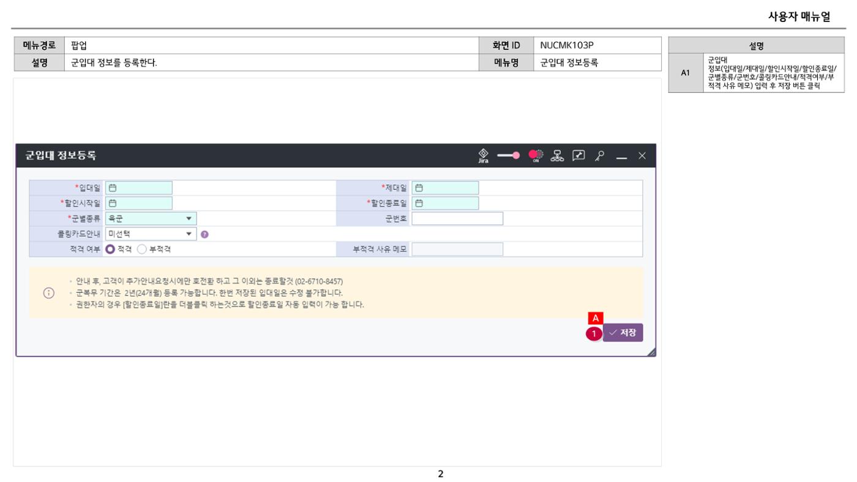Viewport: 857px width, 482px height.
Task: Click the 할인종료일 date field
Action: pyautogui.click(x=446, y=203)
